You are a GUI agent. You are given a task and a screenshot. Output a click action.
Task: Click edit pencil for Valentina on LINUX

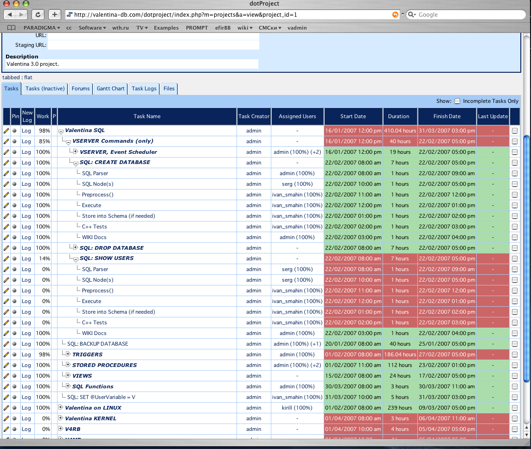pyautogui.click(x=6, y=408)
